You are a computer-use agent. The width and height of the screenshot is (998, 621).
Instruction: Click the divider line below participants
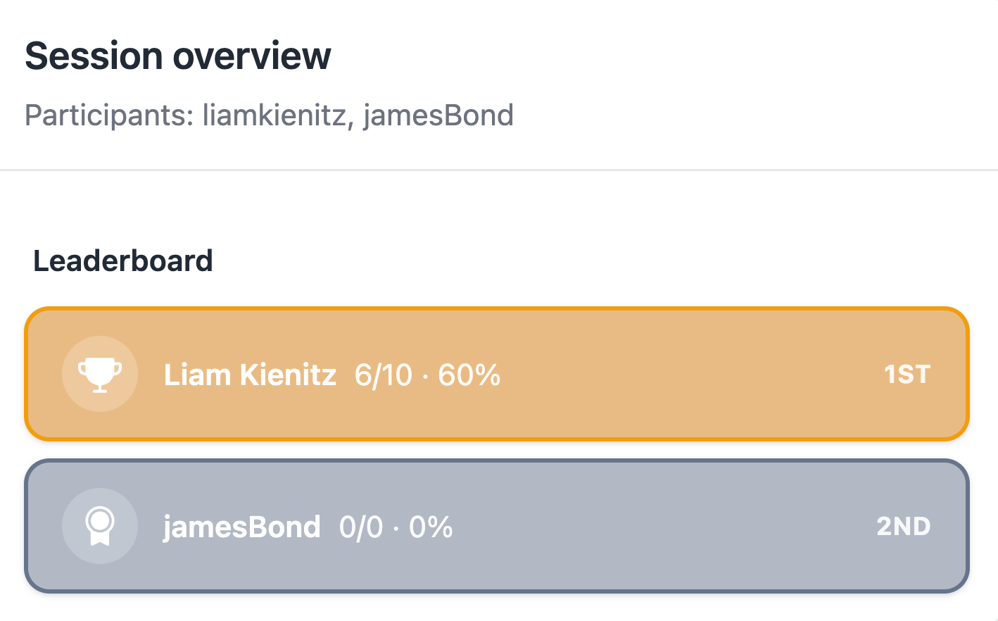tap(498, 170)
